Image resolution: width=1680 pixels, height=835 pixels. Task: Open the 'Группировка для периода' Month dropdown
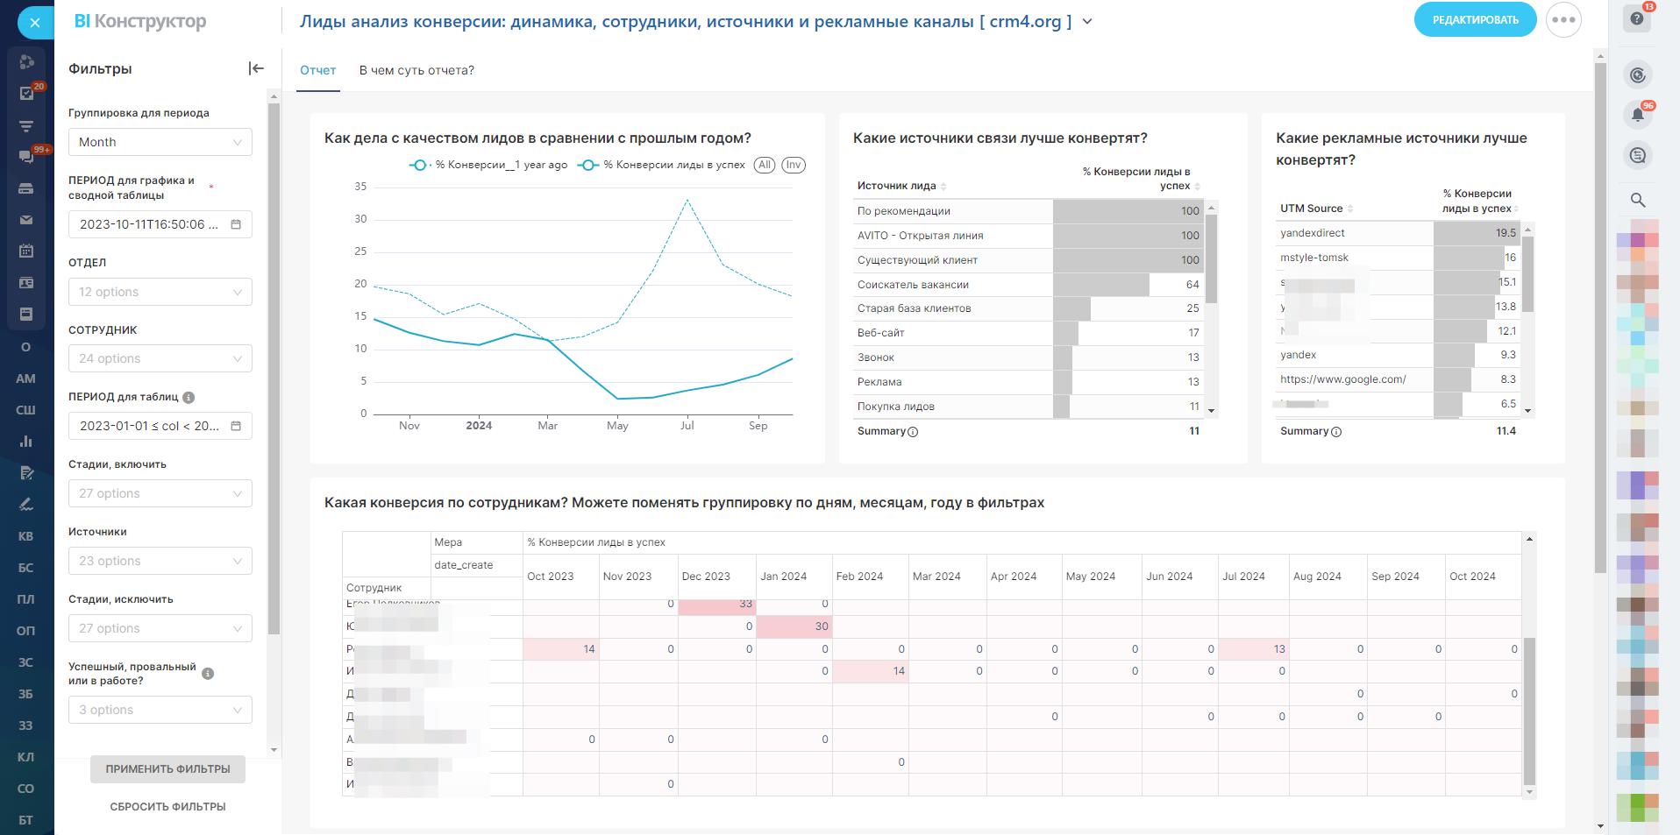(x=160, y=142)
